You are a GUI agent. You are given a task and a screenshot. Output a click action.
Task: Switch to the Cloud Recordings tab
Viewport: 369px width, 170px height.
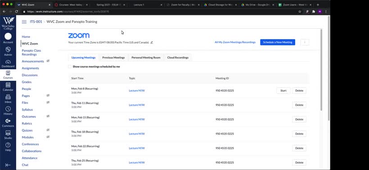[178, 58]
